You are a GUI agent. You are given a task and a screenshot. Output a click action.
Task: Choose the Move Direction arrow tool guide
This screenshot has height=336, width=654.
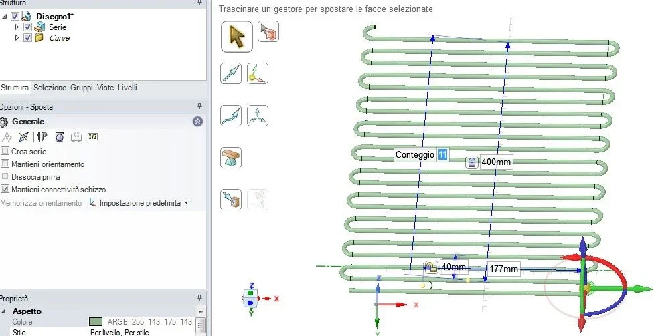[x=231, y=73]
